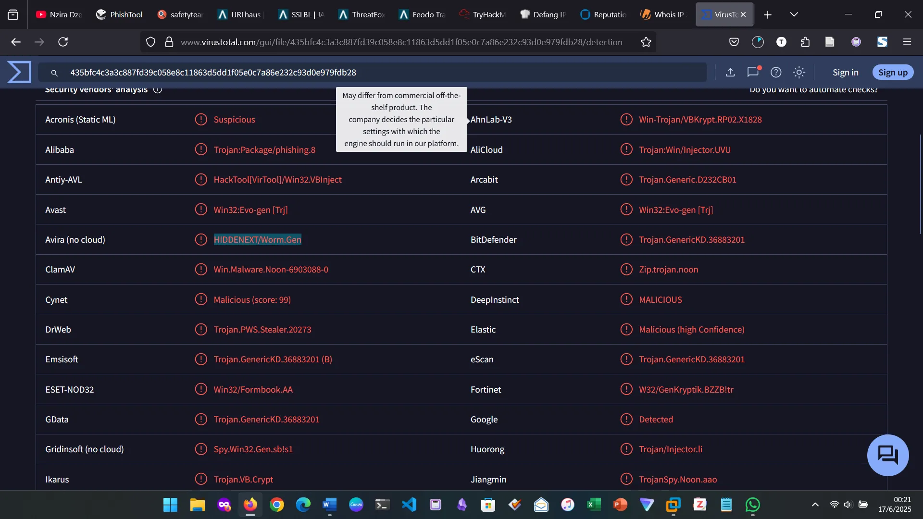Viewport: 923px width, 519px height.
Task: Switch to the PhishTool tab
Action: pos(120,14)
